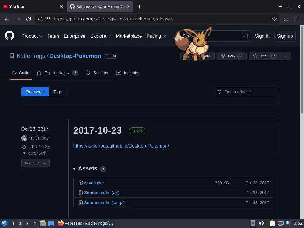Open the Firefox hamburger menu
304x228 pixels.
(297, 19)
